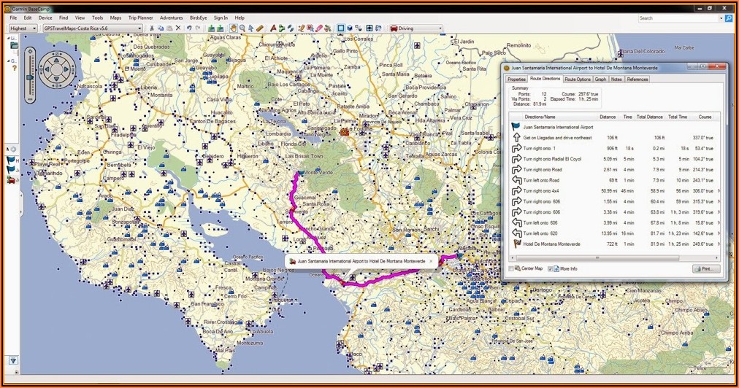This screenshot has height=388, width=739.
Task: Uncheck the More Info checkbox
Action: [x=550, y=268]
